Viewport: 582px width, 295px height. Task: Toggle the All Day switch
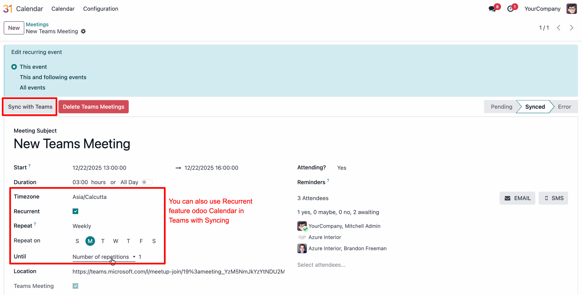pos(147,182)
